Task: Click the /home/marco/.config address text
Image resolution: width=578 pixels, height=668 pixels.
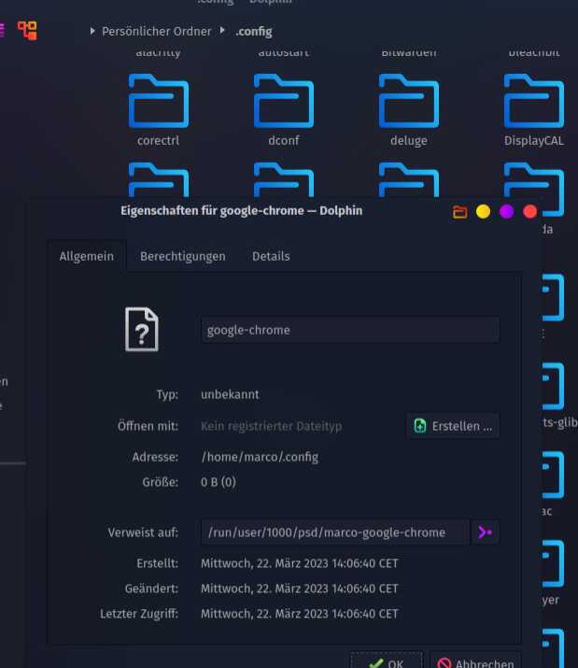Action: (x=260, y=457)
